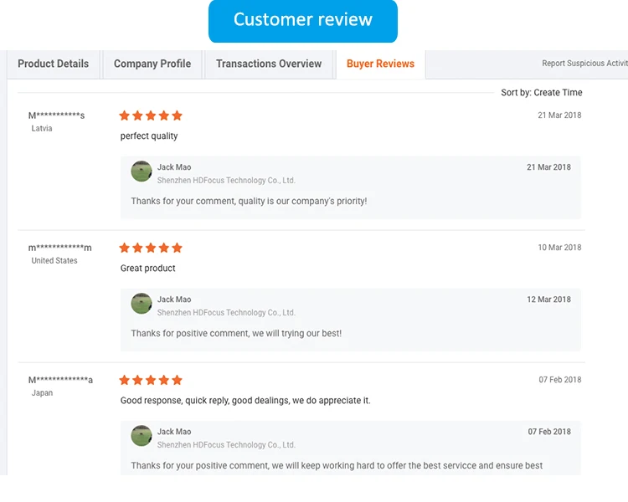Switch to the Company Profile tab

click(152, 64)
